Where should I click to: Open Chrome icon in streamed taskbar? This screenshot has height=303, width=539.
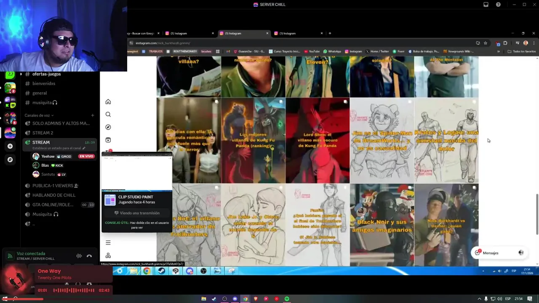[x=147, y=271]
